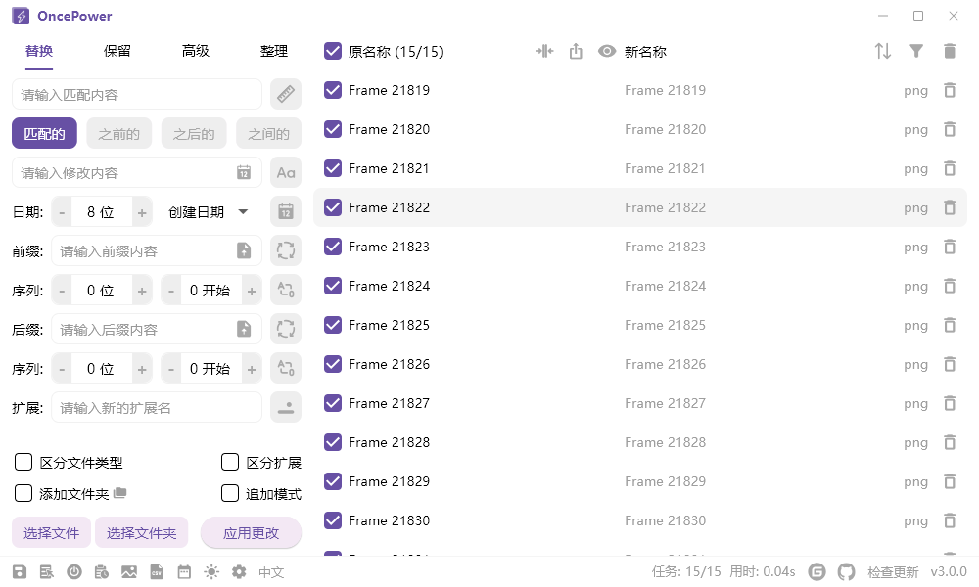Click the export icon in list header
The image size is (979, 587).
click(576, 52)
